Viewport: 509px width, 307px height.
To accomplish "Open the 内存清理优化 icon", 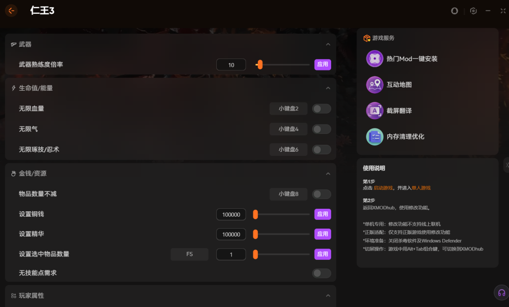I will pos(374,136).
